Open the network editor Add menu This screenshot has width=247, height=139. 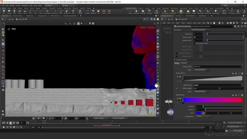[164, 23]
